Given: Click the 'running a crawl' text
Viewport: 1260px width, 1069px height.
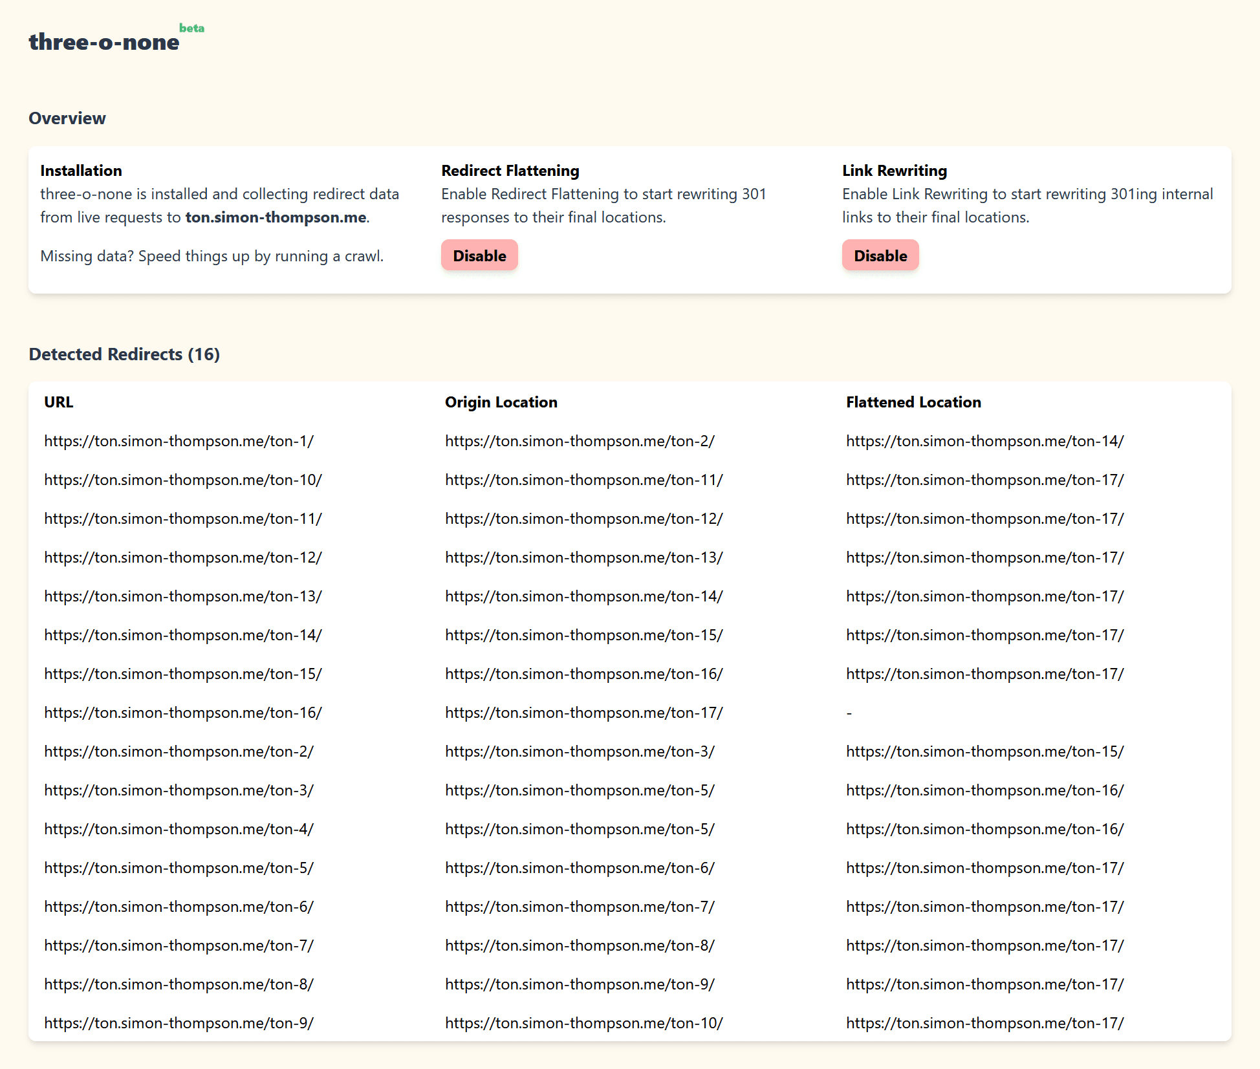Looking at the screenshot, I should pyautogui.click(x=328, y=256).
